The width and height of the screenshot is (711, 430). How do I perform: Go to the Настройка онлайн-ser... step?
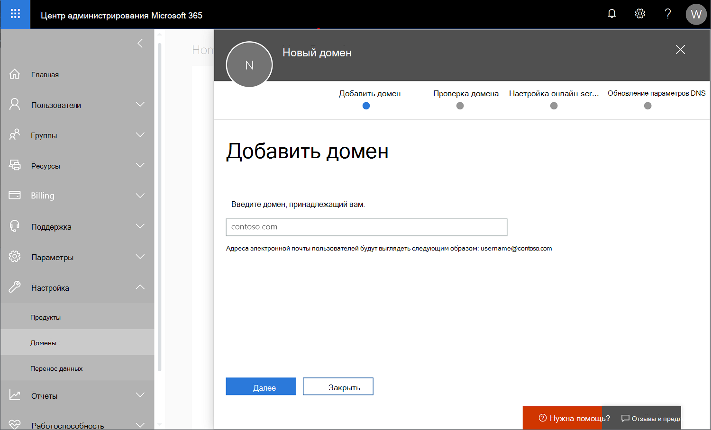554,94
